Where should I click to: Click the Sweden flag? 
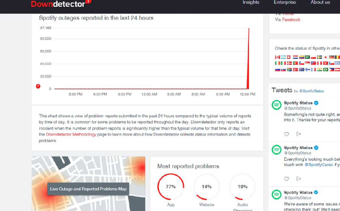coord(320,57)
